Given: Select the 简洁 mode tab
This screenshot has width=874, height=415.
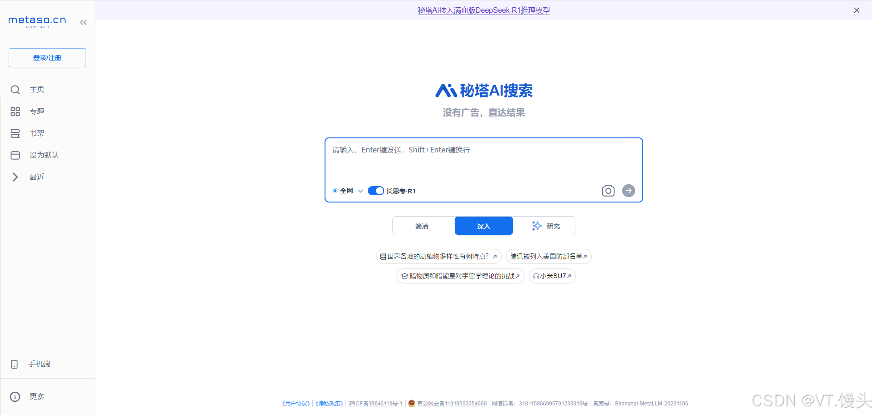Looking at the screenshot, I should coord(422,226).
